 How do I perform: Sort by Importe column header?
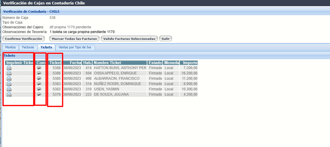pyautogui.click(x=189, y=63)
